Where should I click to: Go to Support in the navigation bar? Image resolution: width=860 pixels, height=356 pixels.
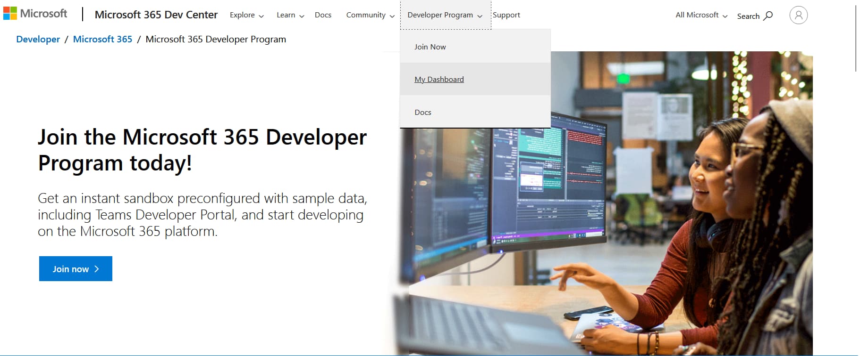506,15
